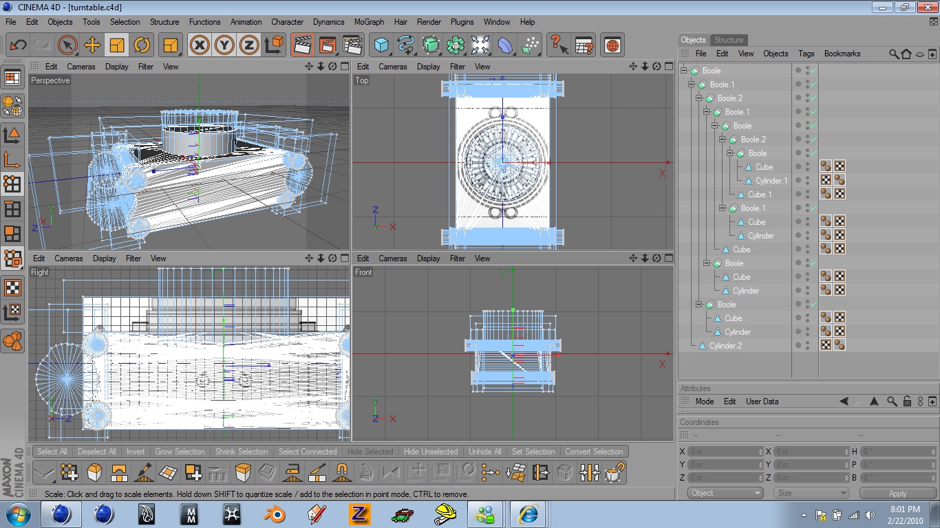Click the Apply button

[897, 493]
